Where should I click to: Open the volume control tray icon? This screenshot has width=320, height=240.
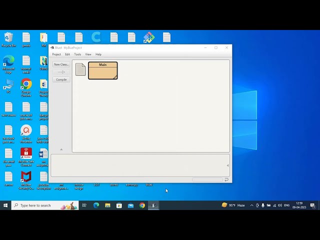point(280,205)
